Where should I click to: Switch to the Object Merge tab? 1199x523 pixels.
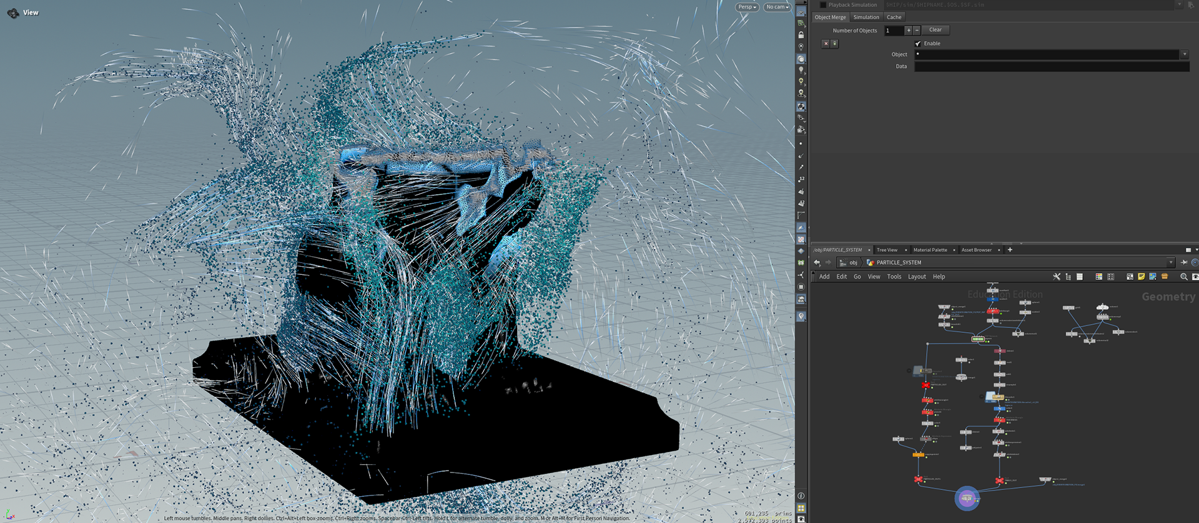[830, 17]
